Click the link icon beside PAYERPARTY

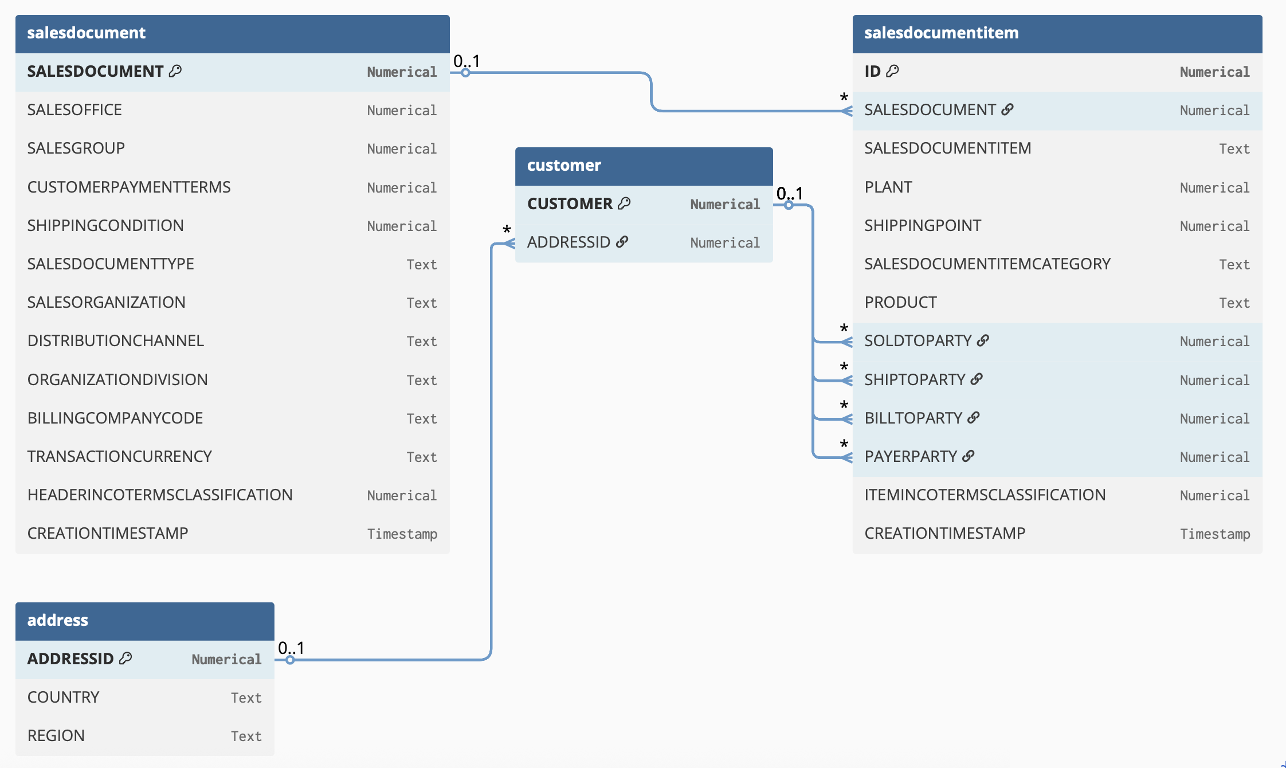968,456
